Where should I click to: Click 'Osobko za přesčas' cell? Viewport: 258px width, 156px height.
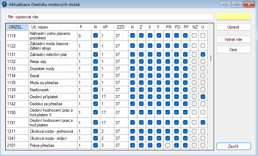click(x=53, y=104)
